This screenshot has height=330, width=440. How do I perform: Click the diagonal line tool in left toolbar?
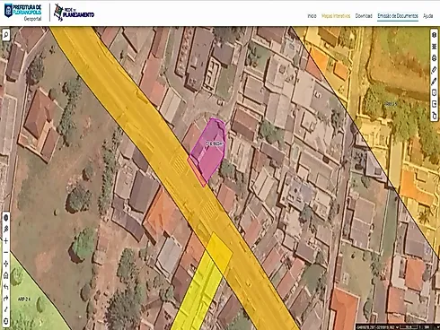[5, 309]
